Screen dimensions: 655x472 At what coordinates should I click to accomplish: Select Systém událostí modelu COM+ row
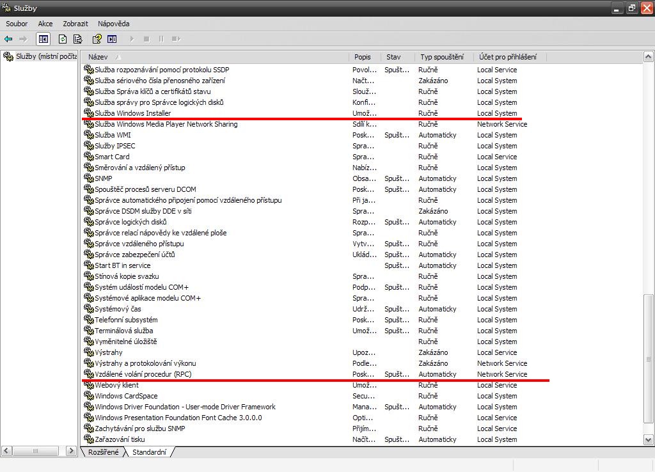[141, 287]
